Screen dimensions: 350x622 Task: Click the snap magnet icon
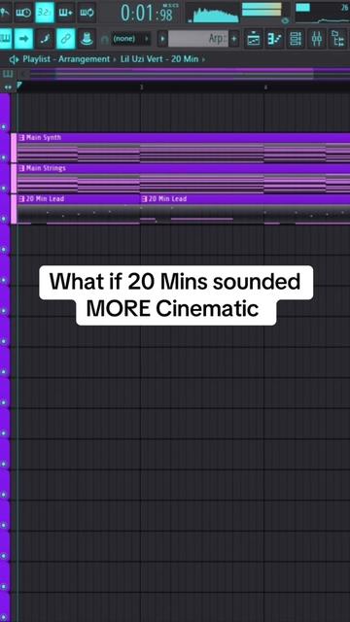[x=105, y=39]
